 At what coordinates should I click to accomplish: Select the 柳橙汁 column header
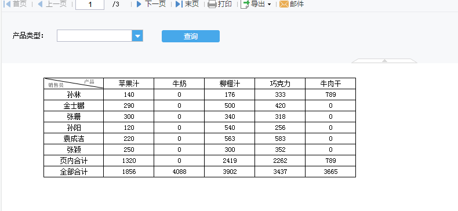pyautogui.click(x=230, y=83)
